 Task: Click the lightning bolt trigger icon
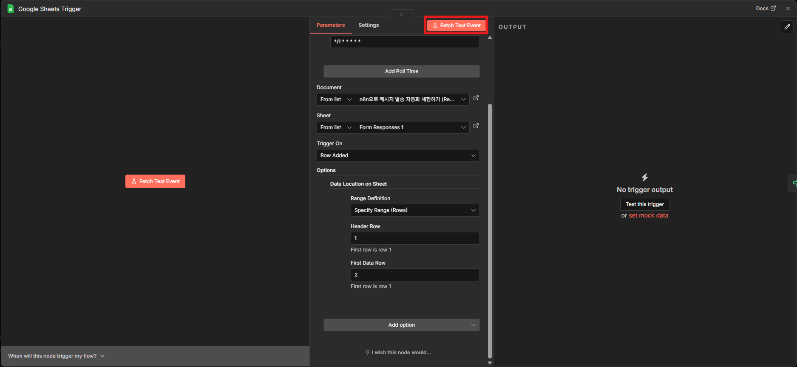pos(644,177)
